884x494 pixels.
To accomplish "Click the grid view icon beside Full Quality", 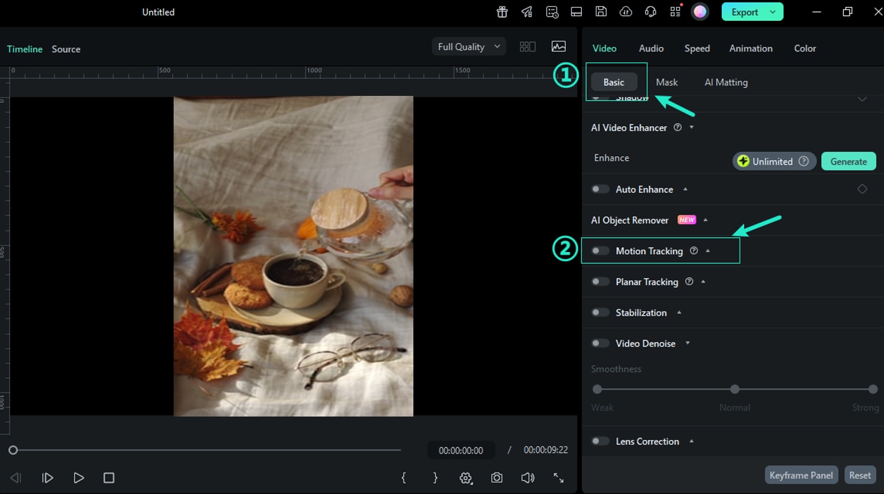I will pyautogui.click(x=528, y=46).
